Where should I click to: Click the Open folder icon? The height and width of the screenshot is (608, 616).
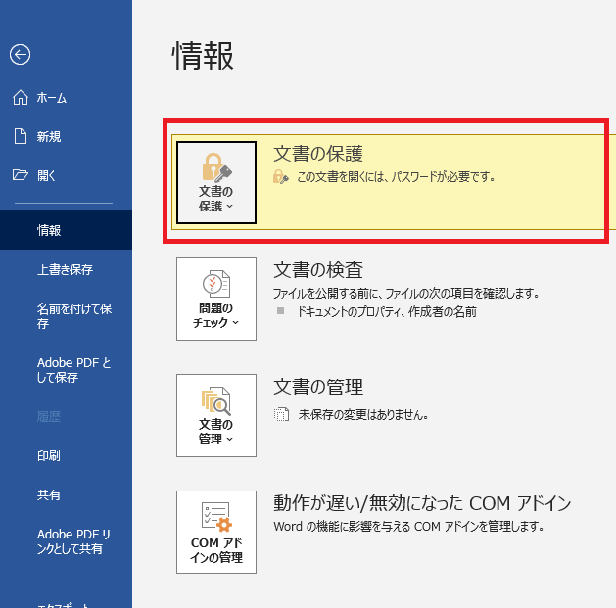(x=21, y=175)
